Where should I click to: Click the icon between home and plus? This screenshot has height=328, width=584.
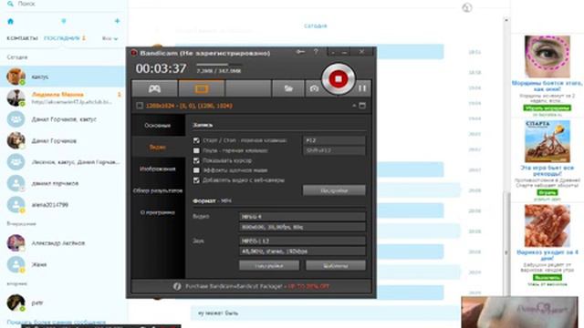tap(64, 21)
